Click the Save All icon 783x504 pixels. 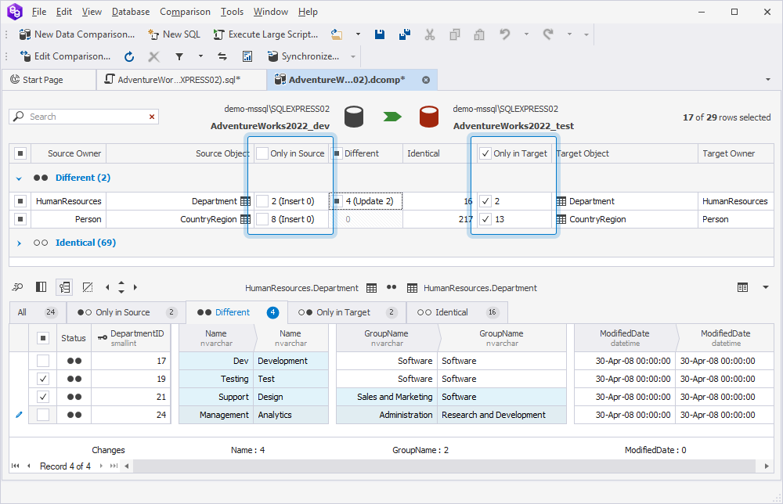pos(405,34)
